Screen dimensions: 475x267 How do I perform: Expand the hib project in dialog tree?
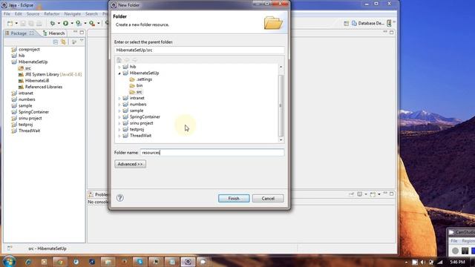point(119,67)
